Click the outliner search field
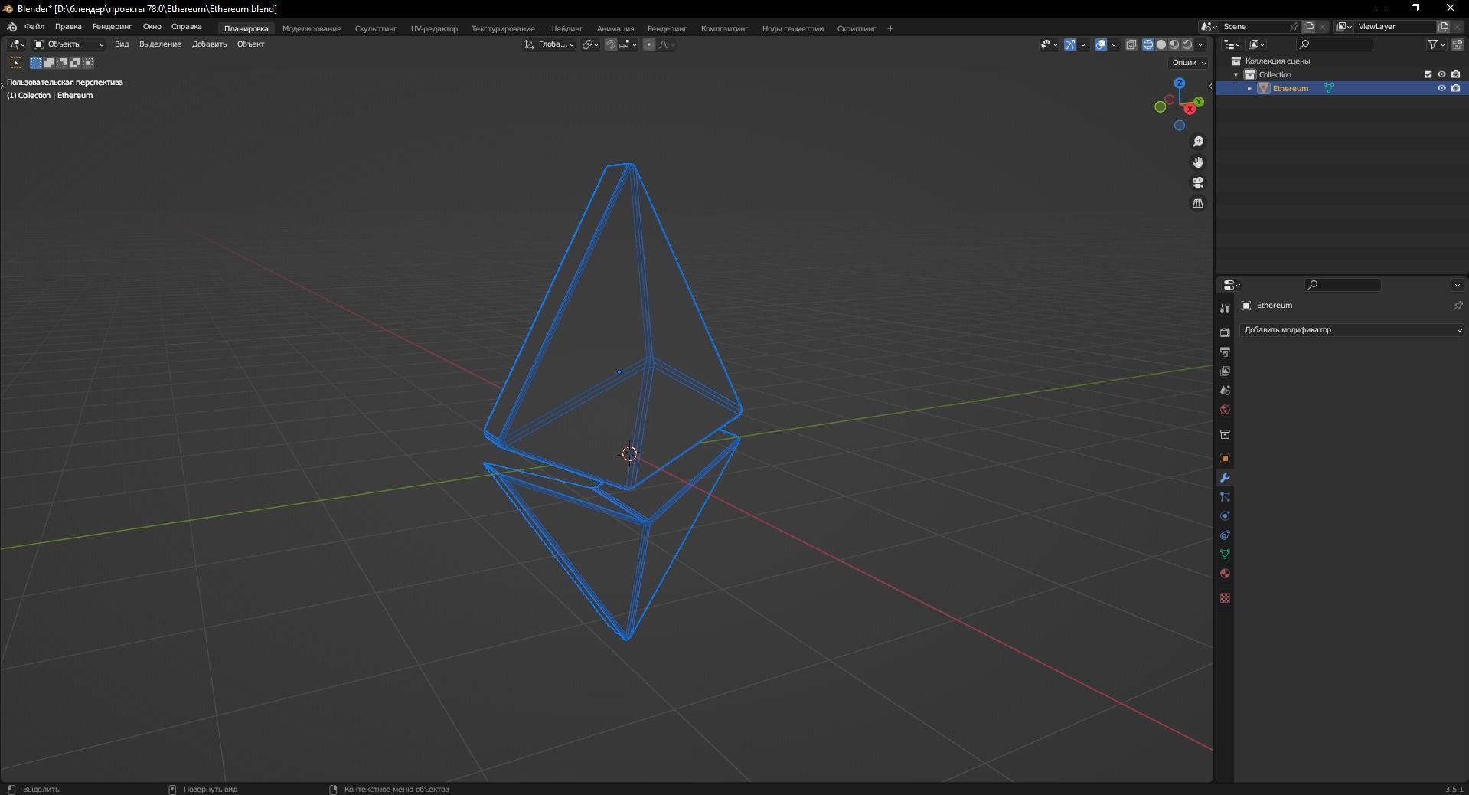The image size is (1469, 795). 1335,44
